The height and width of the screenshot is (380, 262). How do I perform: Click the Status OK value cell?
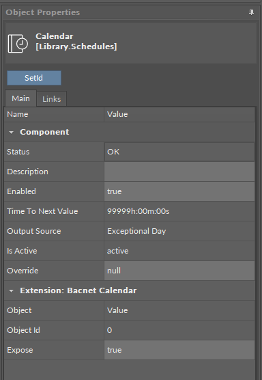[179, 152]
